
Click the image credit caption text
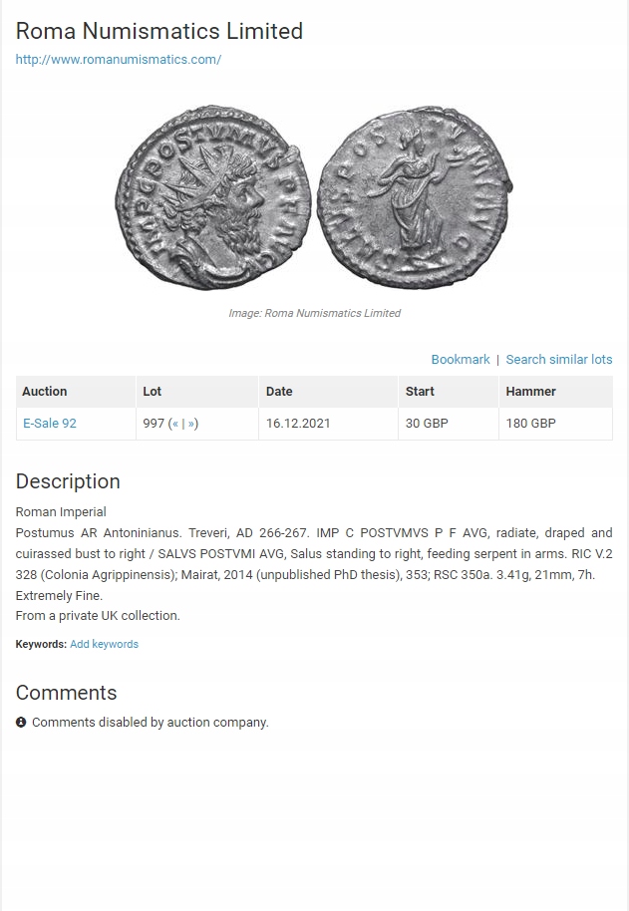(x=314, y=313)
